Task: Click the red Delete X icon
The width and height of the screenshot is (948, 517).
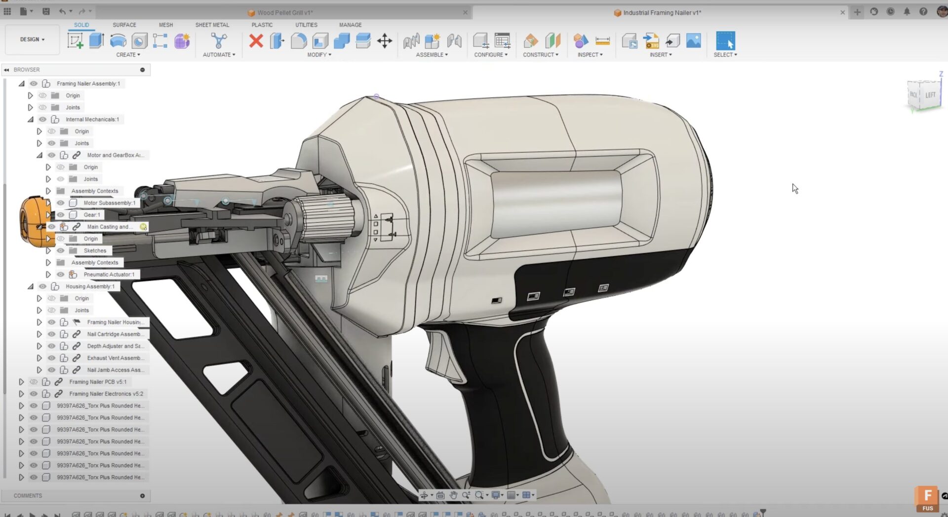Action: click(x=256, y=41)
